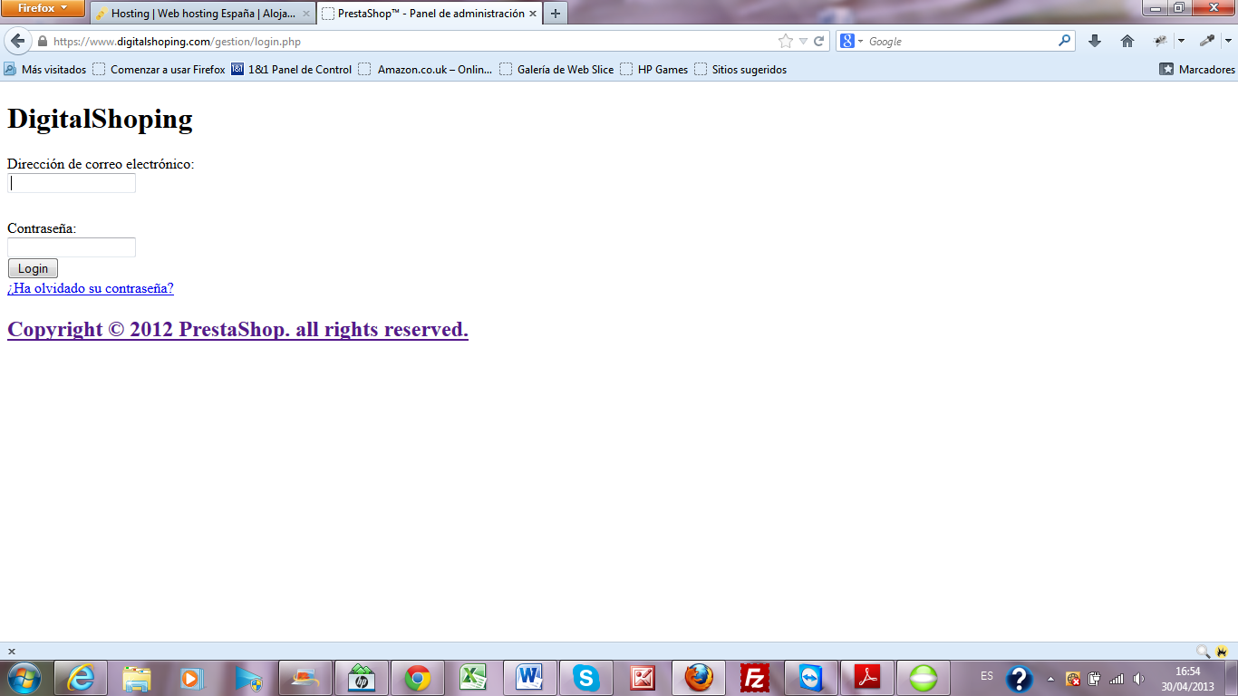Open Skype from the taskbar
Screen dimensions: 1238x696
point(586,678)
